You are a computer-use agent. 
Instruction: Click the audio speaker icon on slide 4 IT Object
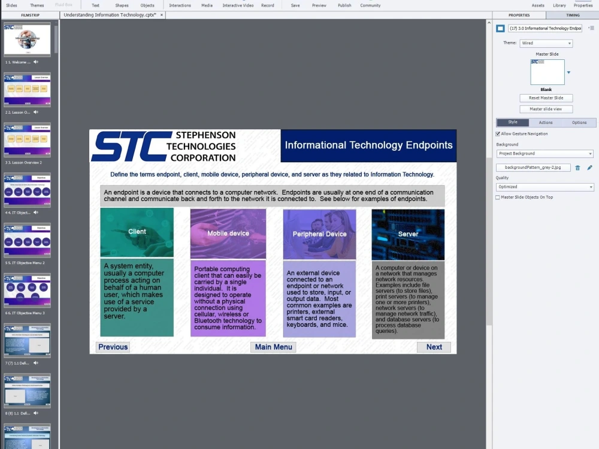point(36,213)
